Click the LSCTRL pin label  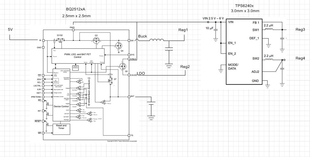pos(37,86)
